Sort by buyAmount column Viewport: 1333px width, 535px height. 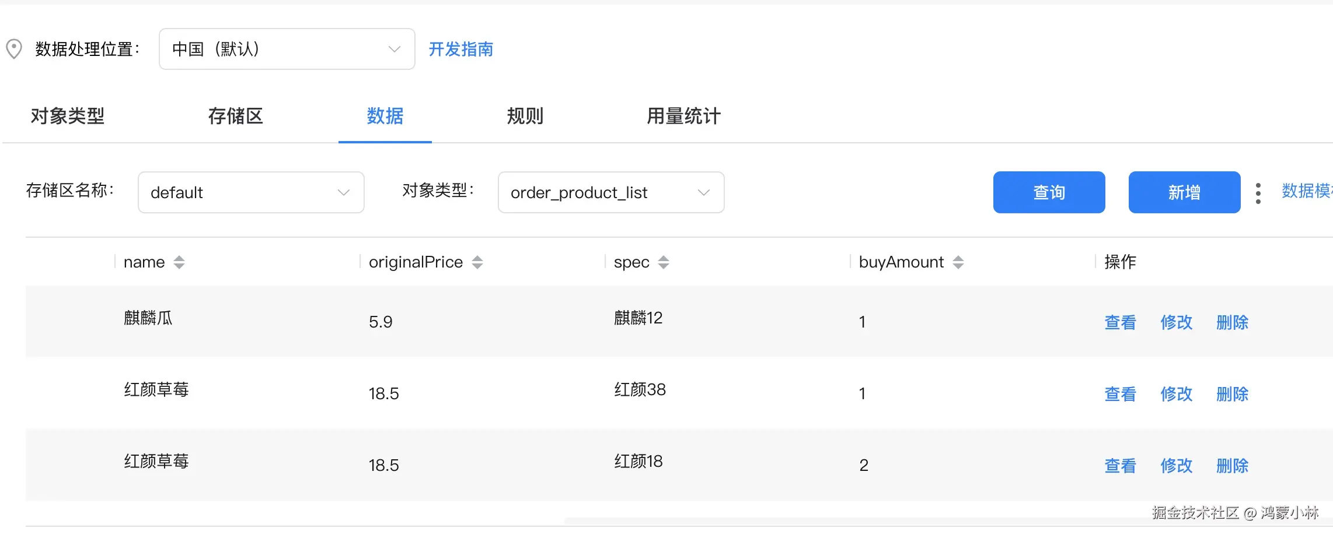coord(958,262)
